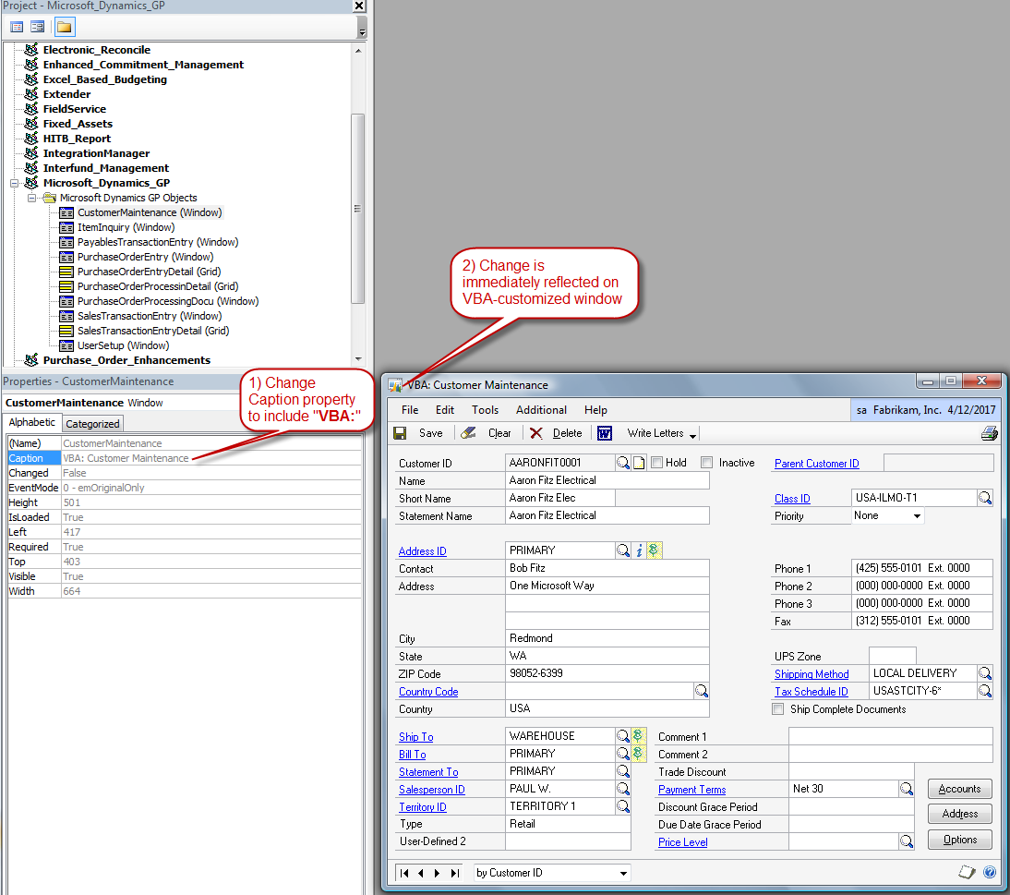Click the View Code icon in Project toolbar
This screenshot has width=1010, height=895.
click(x=17, y=27)
